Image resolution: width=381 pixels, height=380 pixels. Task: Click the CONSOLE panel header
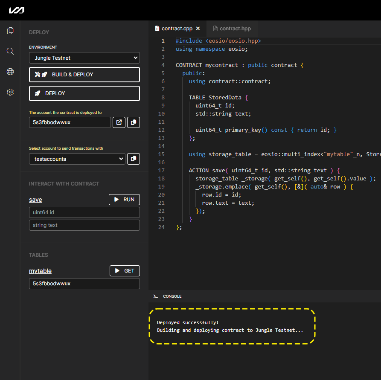tap(172, 296)
